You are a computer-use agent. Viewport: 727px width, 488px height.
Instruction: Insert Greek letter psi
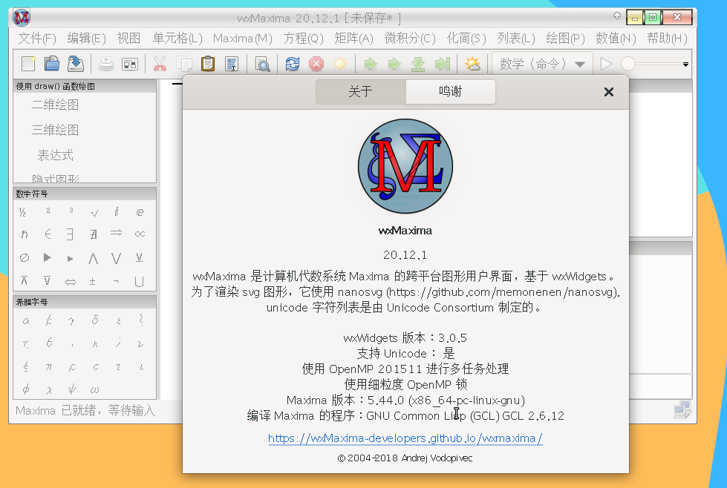click(x=72, y=389)
